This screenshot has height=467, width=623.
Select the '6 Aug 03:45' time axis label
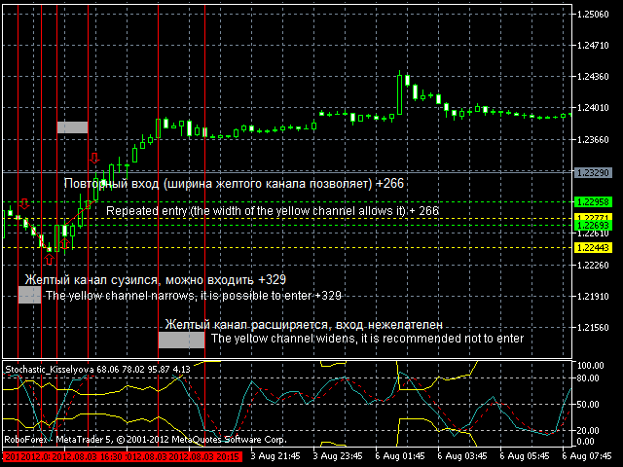click(x=462, y=456)
